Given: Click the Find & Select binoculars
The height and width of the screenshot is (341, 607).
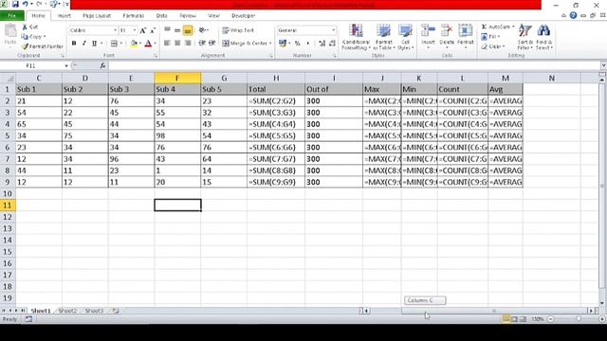Looking at the screenshot, I should pyautogui.click(x=543, y=37).
